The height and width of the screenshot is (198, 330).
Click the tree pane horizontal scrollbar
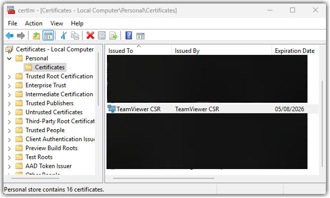click(35, 178)
